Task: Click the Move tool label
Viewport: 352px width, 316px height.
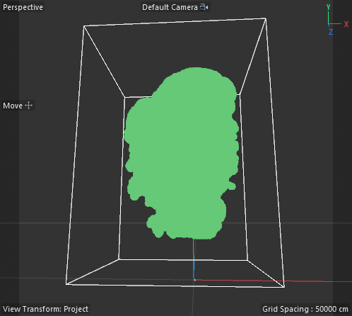Action: click(x=13, y=106)
